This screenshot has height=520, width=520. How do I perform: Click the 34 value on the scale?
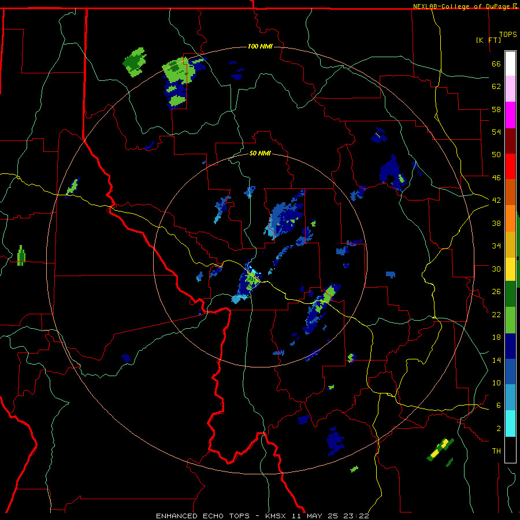point(496,246)
